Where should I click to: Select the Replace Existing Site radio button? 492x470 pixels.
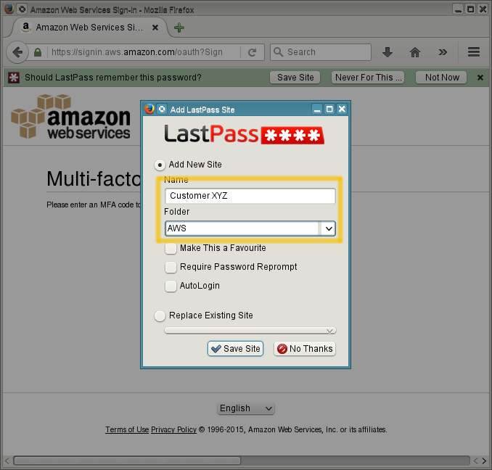coord(160,316)
